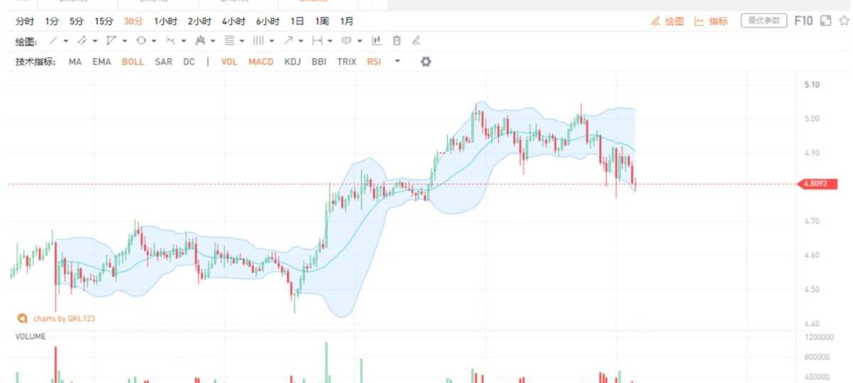Open the F10 information page
This screenshot has height=383, width=853.
pos(803,21)
